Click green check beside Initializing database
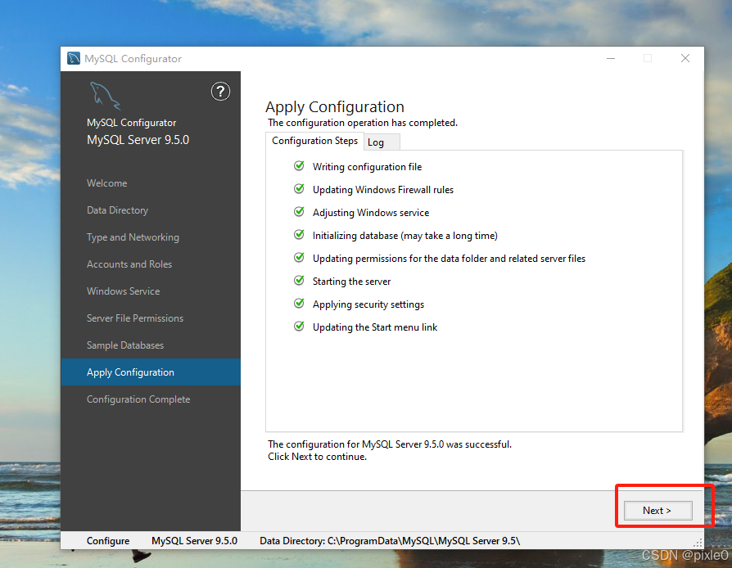This screenshot has height=568, width=732. (x=299, y=235)
